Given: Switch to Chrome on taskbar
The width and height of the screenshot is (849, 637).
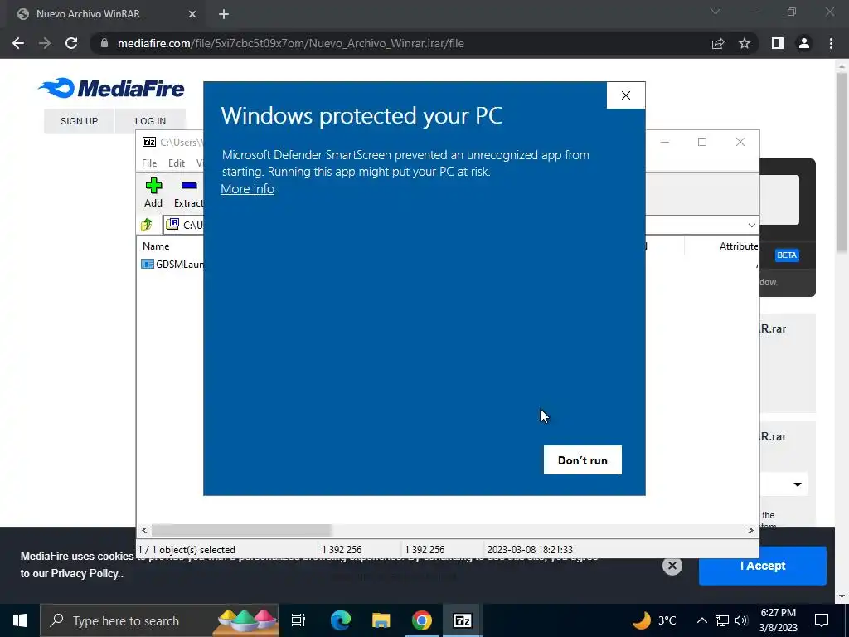Looking at the screenshot, I should (x=421, y=620).
